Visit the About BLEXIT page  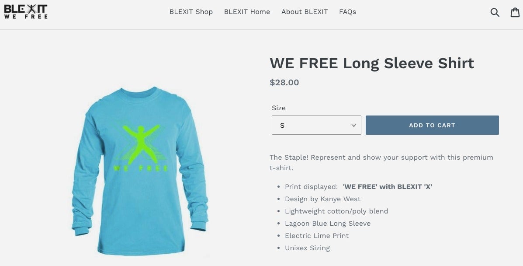pyautogui.click(x=305, y=12)
